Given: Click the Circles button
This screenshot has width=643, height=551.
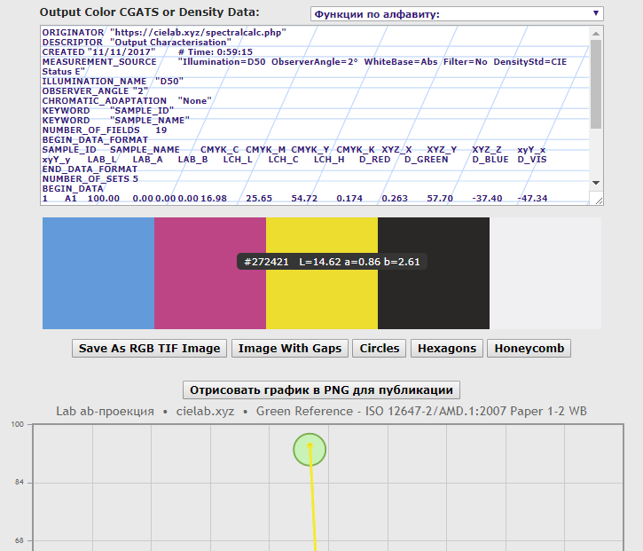Looking at the screenshot, I should point(380,349).
